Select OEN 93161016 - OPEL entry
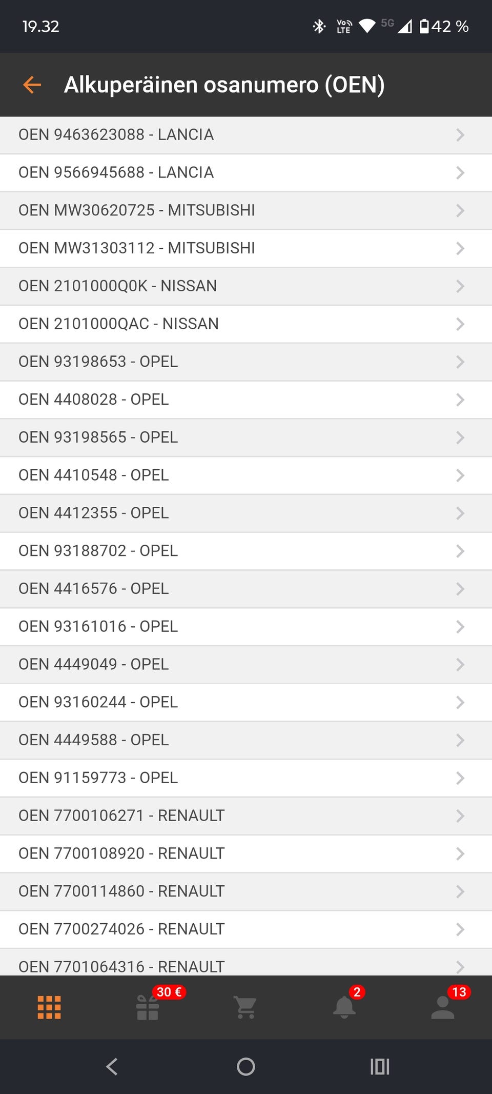Image resolution: width=492 pixels, height=1094 pixels. (x=98, y=626)
